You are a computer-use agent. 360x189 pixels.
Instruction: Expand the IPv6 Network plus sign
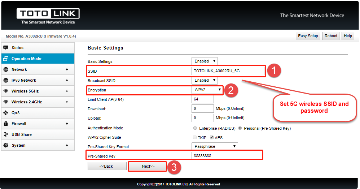point(67,80)
